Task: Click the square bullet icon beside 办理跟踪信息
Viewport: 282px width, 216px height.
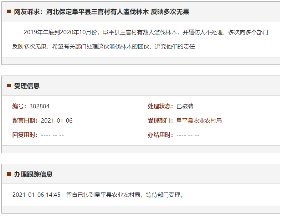Action: click(x=9, y=174)
